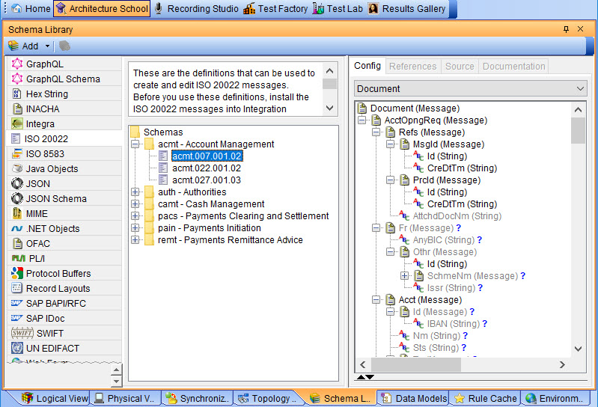Select the AttchdDocNm (String) element

(x=457, y=216)
